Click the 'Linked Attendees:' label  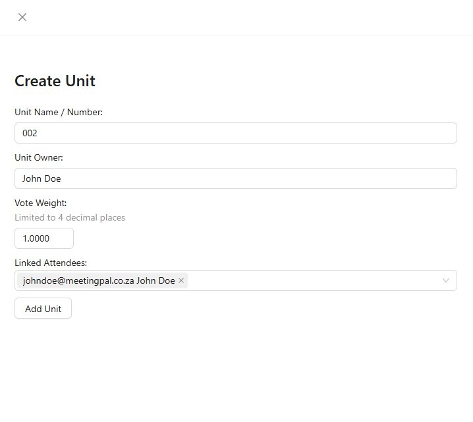click(x=51, y=263)
